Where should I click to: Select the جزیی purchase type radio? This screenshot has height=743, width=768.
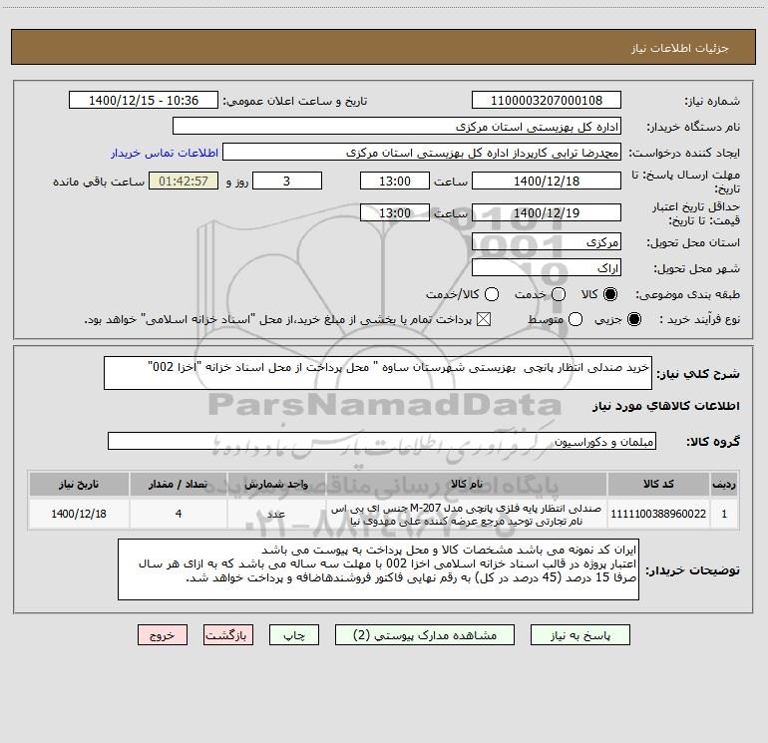point(634,320)
